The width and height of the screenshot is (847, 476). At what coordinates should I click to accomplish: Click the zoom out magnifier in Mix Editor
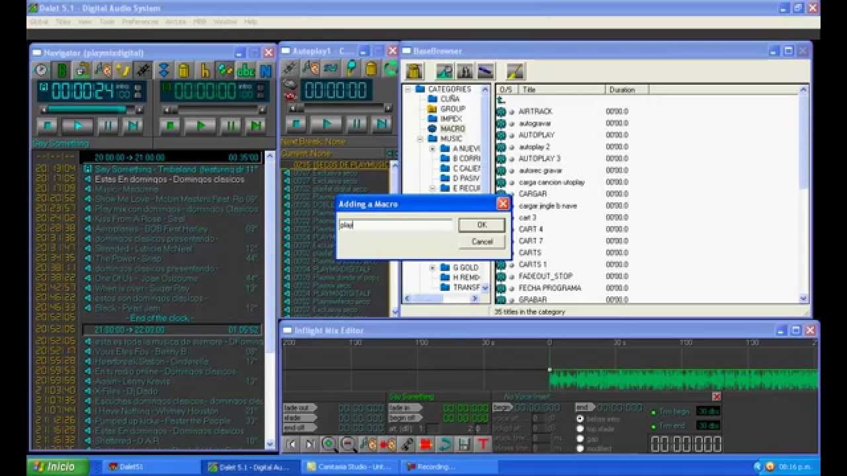click(x=348, y=444)
